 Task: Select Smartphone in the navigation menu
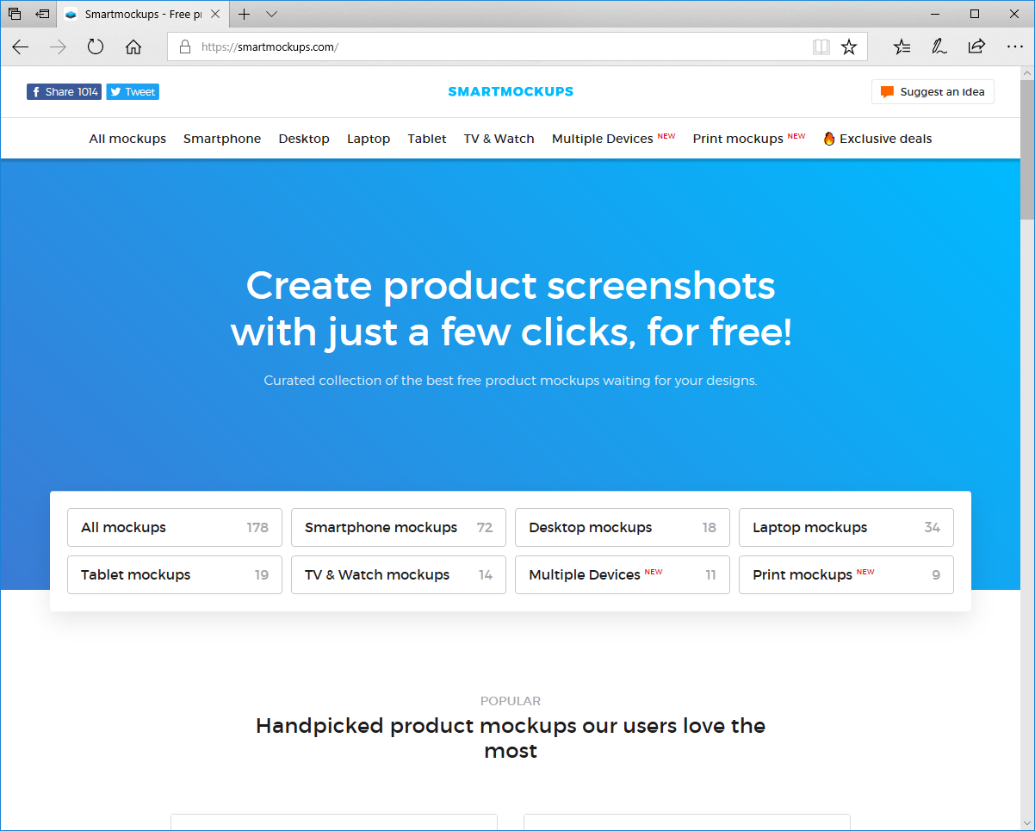(222, 139)
